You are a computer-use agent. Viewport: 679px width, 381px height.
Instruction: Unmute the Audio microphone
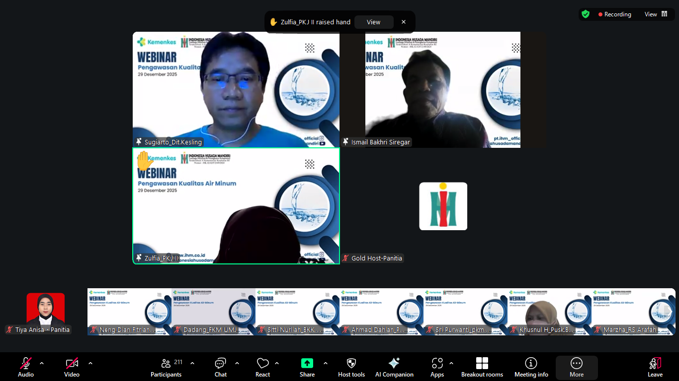click(x=26, y=368)
